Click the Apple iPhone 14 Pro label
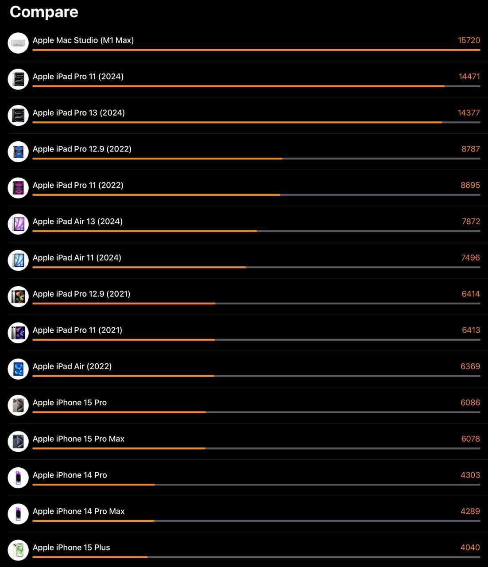 coord(70,475)
